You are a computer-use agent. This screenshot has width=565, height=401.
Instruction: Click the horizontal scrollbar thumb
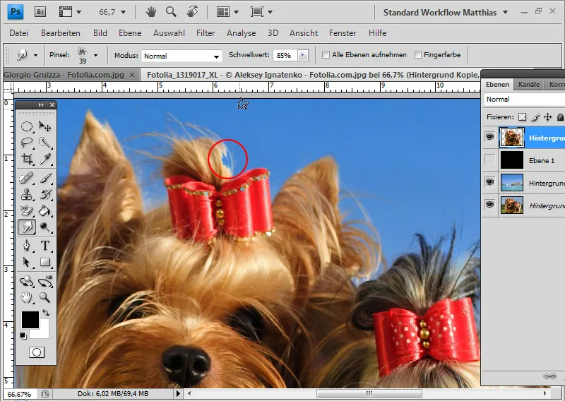point(369,393)
